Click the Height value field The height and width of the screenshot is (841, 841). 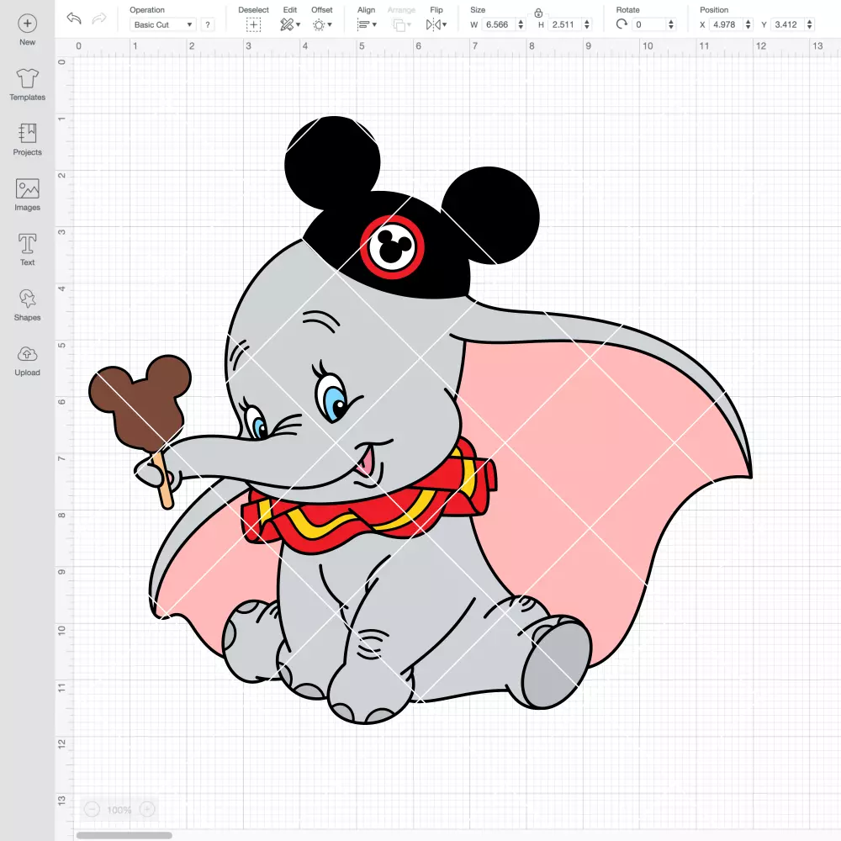564,24
